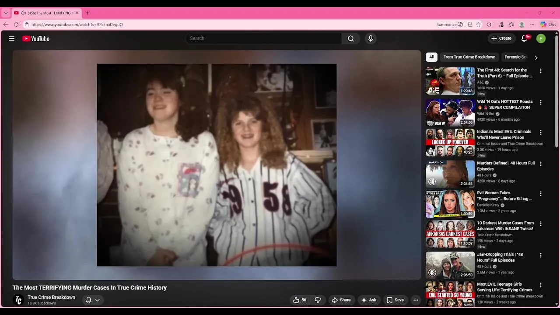Screen dimensions: 560x315
Task: Click the video player to pause
Action: point(217,165)
